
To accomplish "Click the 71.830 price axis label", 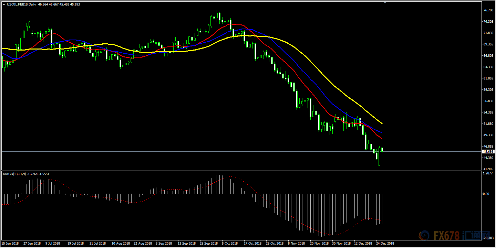I will 488,33.
